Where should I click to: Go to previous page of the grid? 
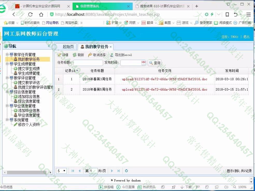point(80,171)
